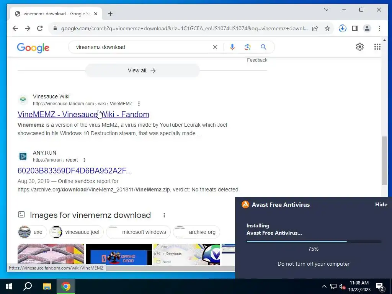Close the vinememz download tab
The width and height of the screenshot is (392, 294).
point(95,14)
